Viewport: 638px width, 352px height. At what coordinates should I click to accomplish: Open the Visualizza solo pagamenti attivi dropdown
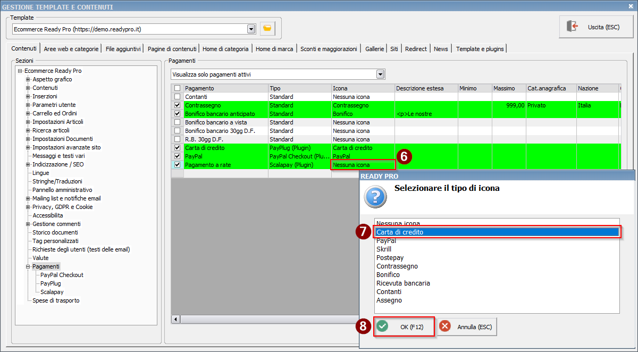click(380, 74)
